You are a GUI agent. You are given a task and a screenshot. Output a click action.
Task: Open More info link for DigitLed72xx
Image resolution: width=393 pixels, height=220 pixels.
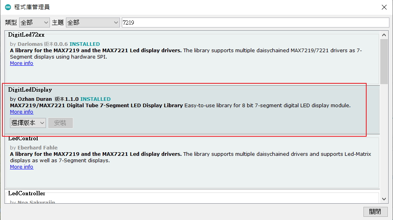pyautogui.click(x=22, y=63)
